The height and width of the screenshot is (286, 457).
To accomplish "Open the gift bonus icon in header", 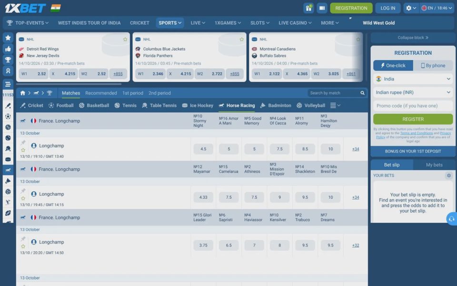I will (308, 8).
